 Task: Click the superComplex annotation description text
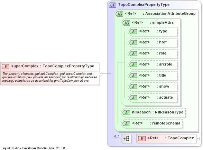[x=49, y=77]
